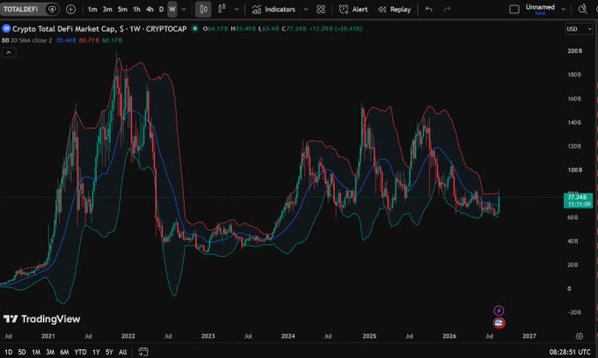The height and width of the screenshot is (358, 598).
Task: Switch to the 1m timeframe
Action: 92,9
